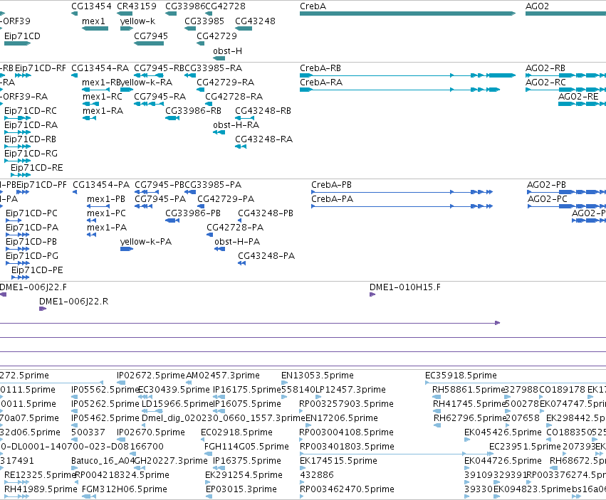Image resolution: width=606 pixels, height=500 pixels.
Task: Click the EK174515.5prime EST
Action: tap(302, 468)
